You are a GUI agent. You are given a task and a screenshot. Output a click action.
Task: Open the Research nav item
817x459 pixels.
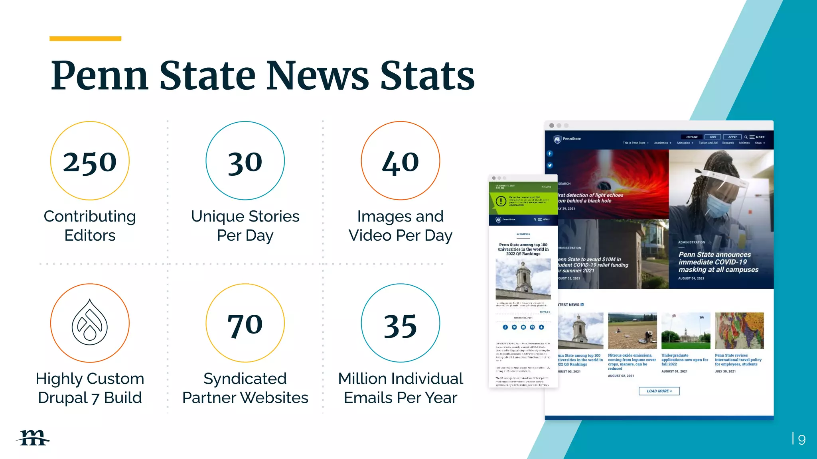coord(728,143)
